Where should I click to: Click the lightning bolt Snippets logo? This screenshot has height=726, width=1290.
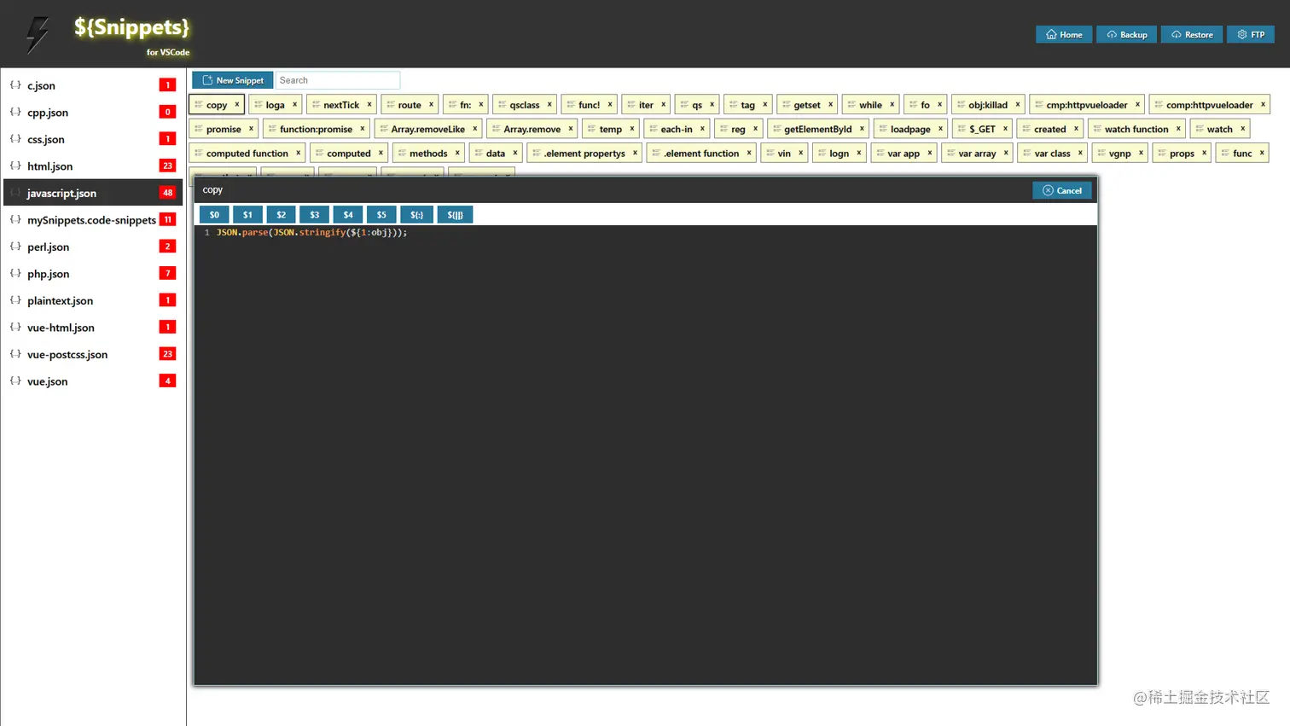point(38,35)
